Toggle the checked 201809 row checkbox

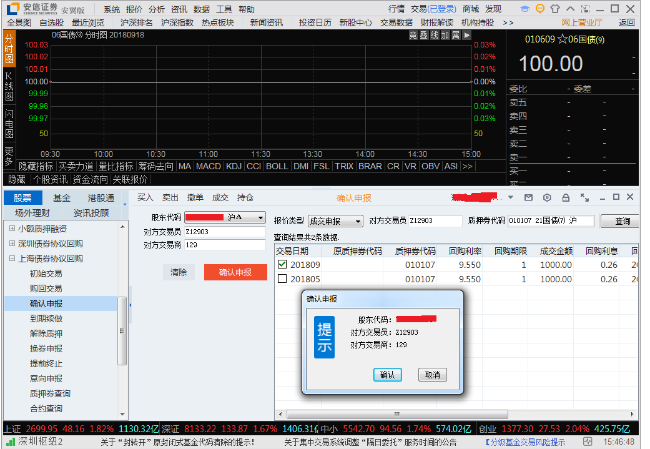(x=282, y=264)
